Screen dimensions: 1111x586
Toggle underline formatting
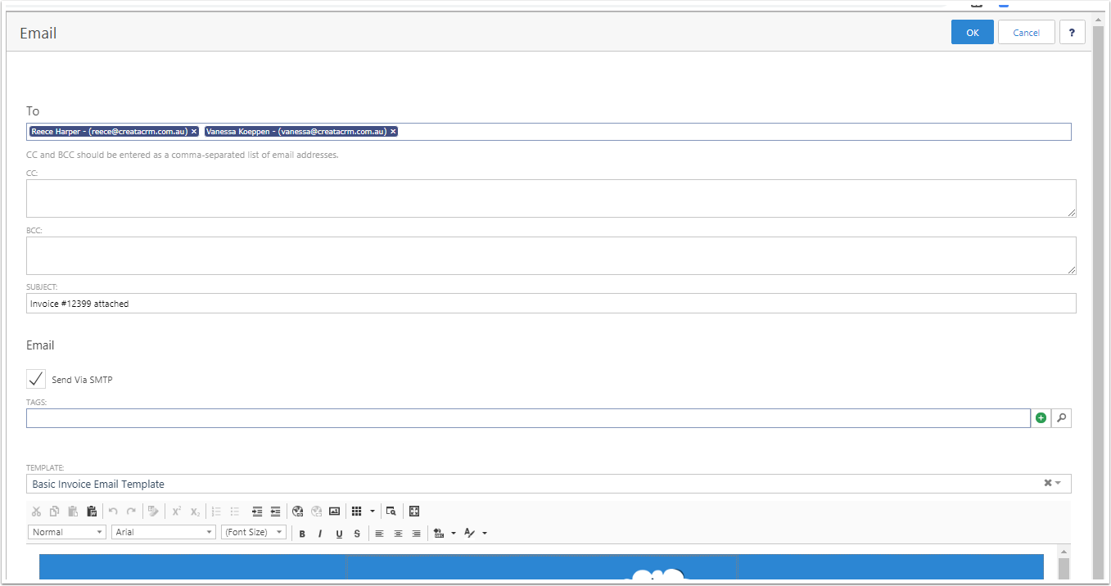pos(339,534)
